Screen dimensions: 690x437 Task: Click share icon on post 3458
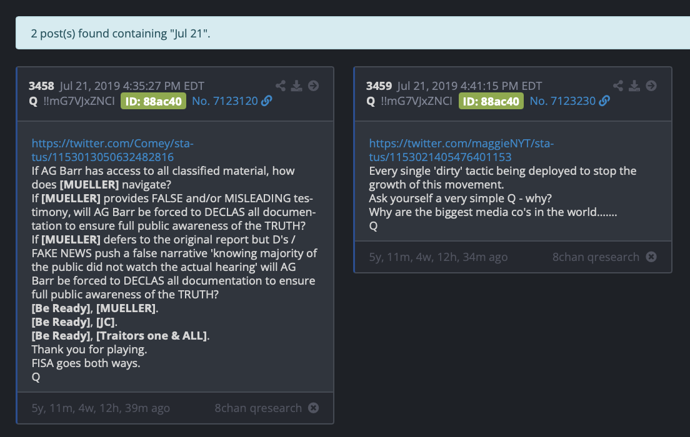pyautogui.click(x=280, y=86)
